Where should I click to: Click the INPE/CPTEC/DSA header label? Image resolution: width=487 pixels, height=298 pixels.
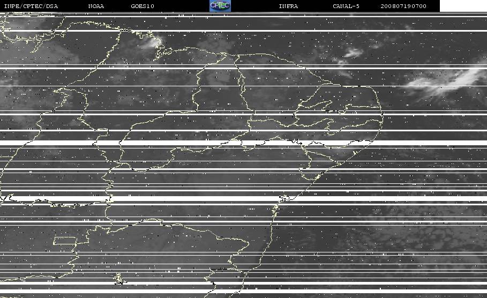click(x=31, y=6)
